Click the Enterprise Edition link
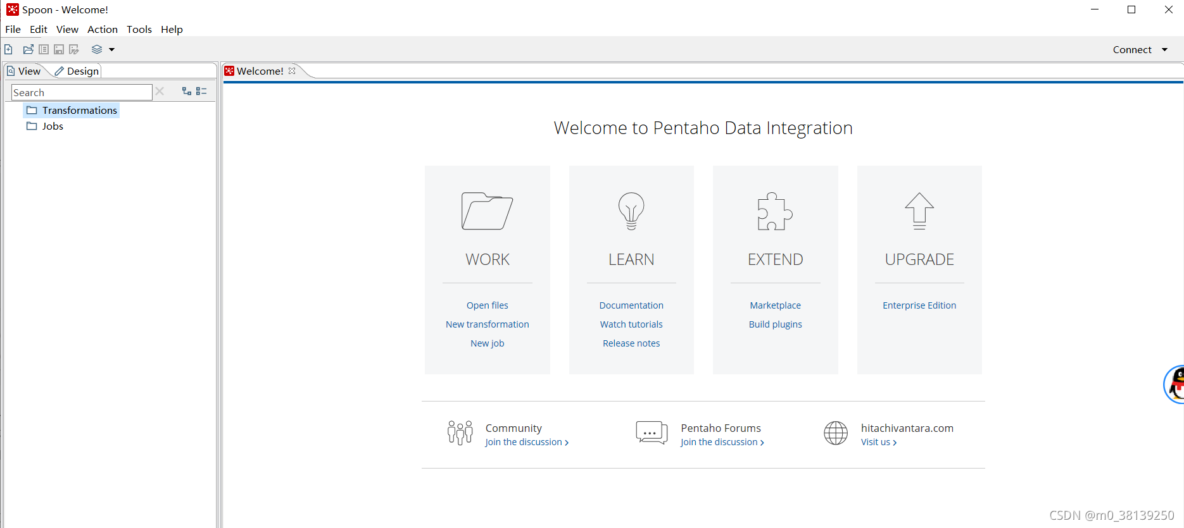 (919, 305)
